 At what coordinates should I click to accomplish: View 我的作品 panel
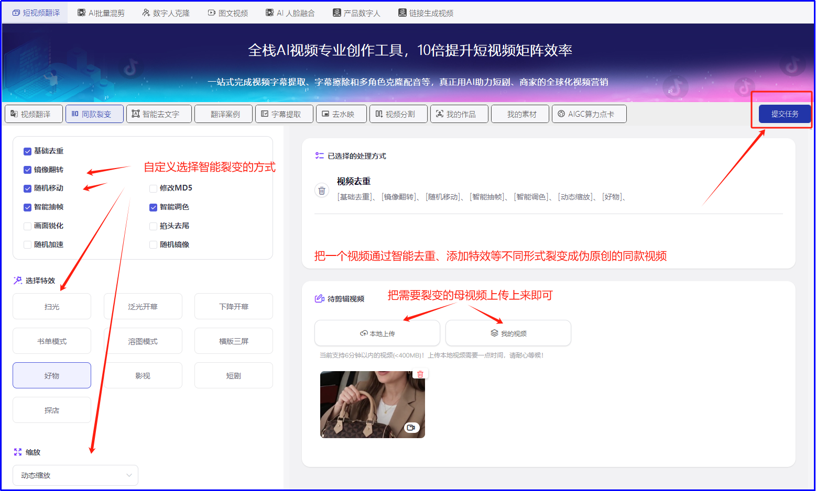pos(459,114)
